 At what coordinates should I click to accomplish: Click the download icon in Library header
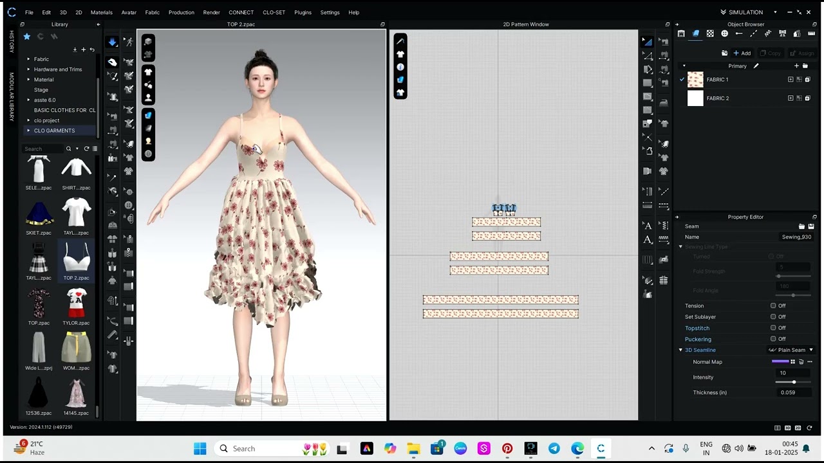(75, 50)
